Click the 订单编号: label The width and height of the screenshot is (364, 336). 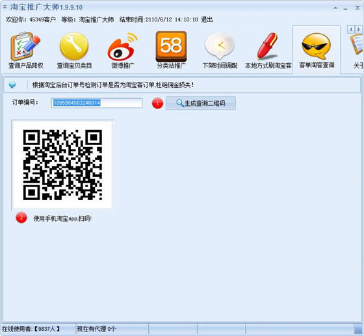click(x=25, y=102)
